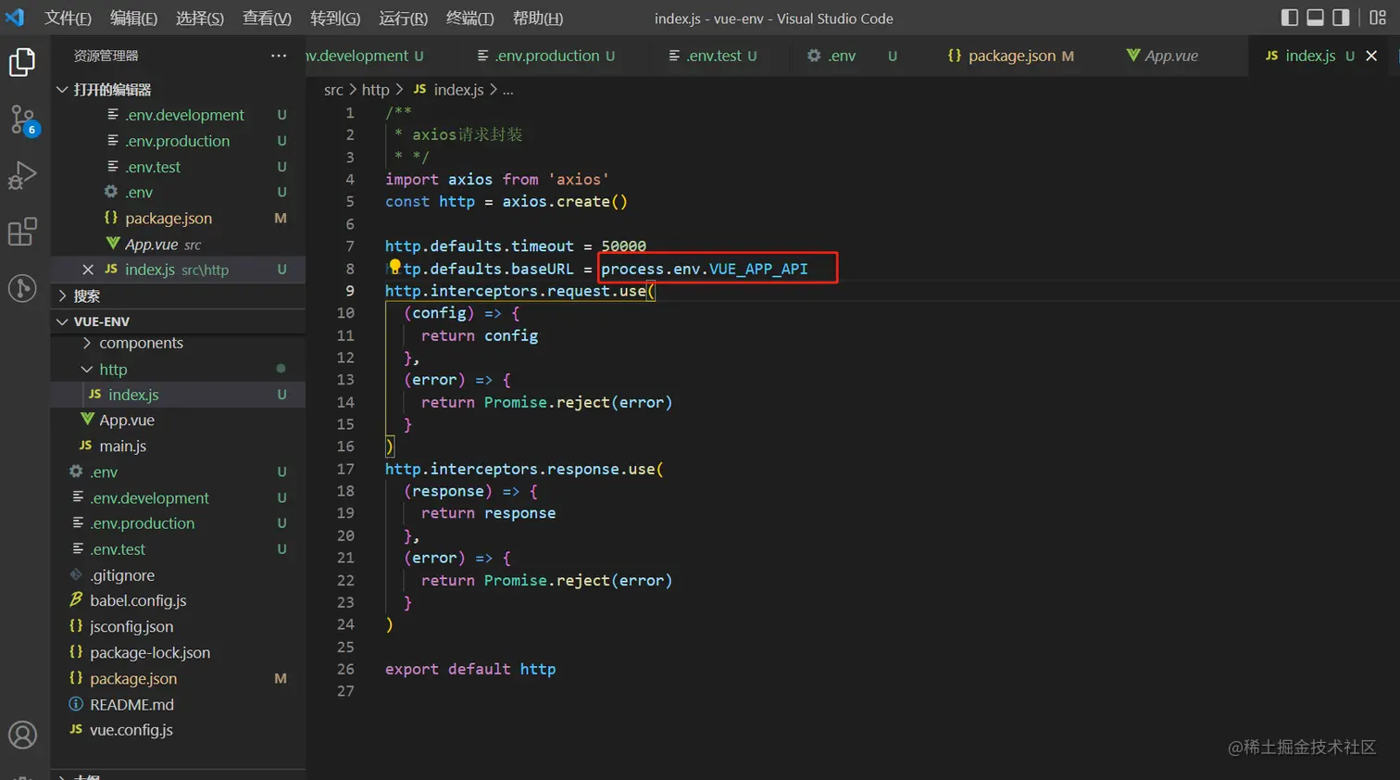Open the 帮助(H) menu
1400x780 pixels.
(538, 18)
